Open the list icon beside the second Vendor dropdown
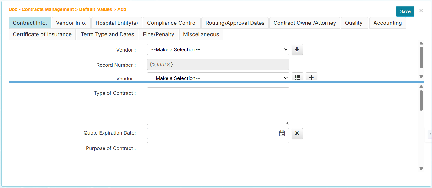This screenshot has height=188, width=432. coord(297,77)
